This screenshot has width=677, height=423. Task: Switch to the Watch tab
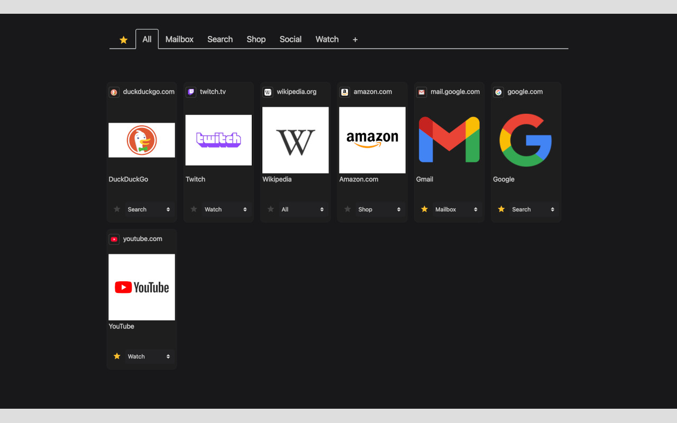(x=327, y=39)
